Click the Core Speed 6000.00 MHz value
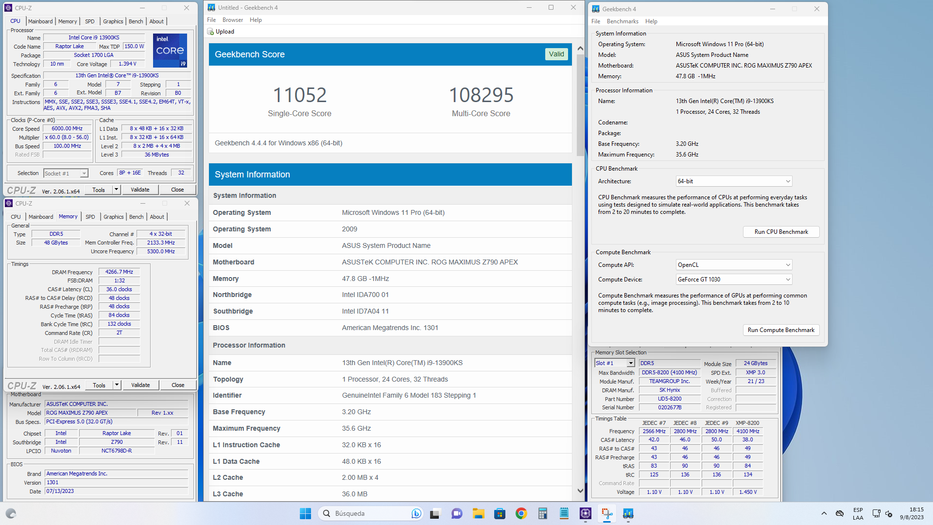 point(68,129)
